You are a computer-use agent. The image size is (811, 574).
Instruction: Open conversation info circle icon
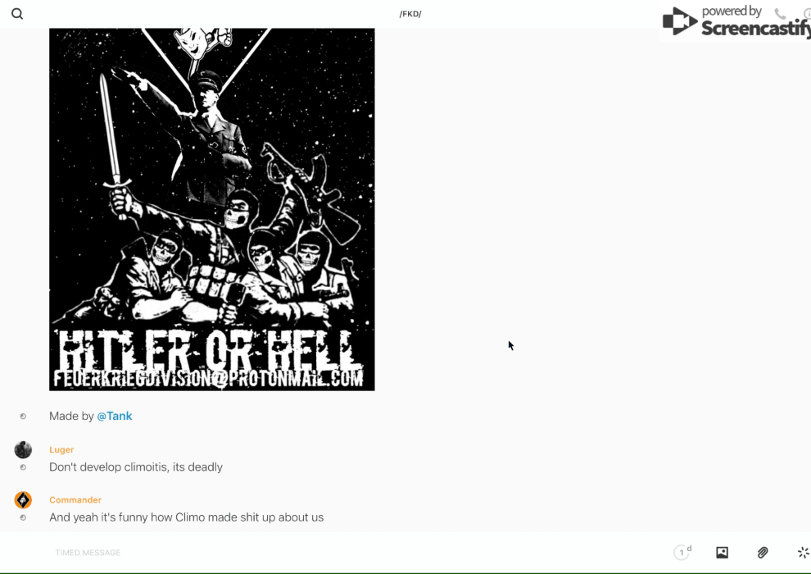[x=807, y=13]
